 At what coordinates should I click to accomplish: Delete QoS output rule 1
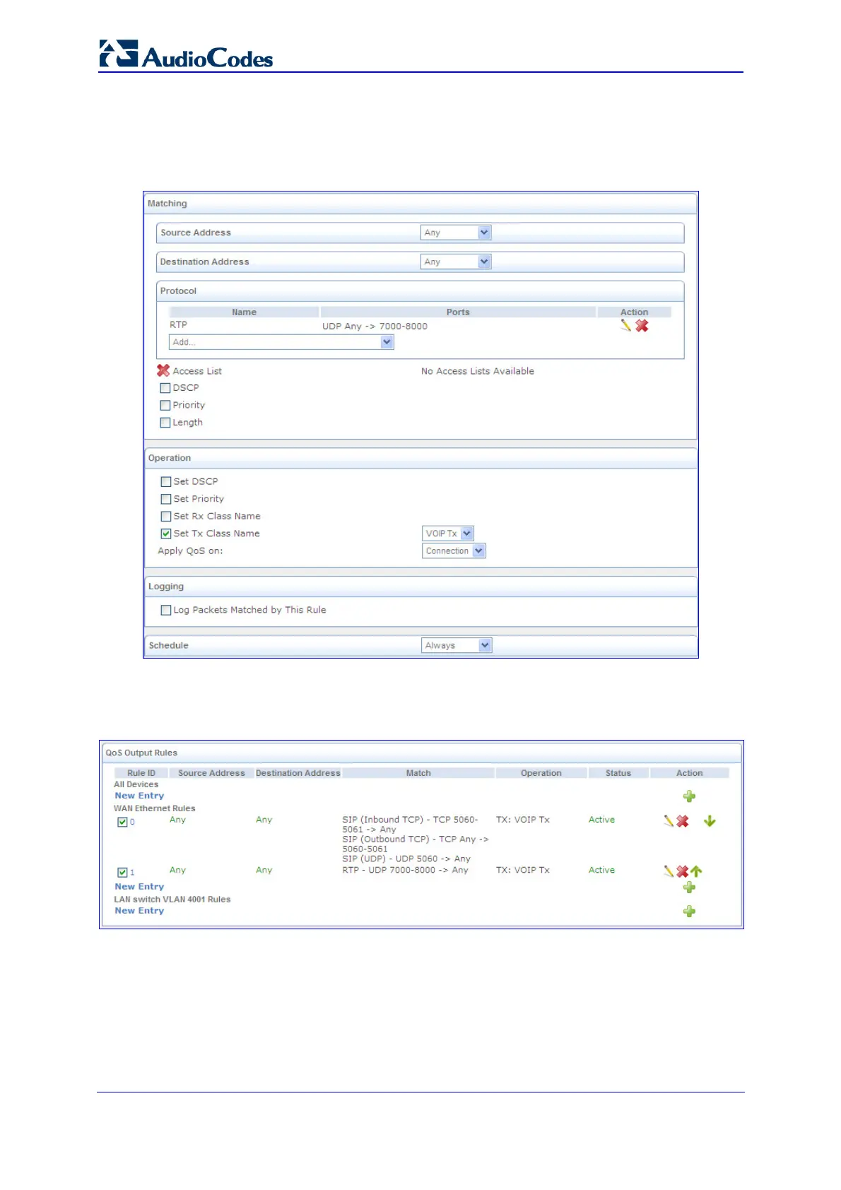coord(682,871)
